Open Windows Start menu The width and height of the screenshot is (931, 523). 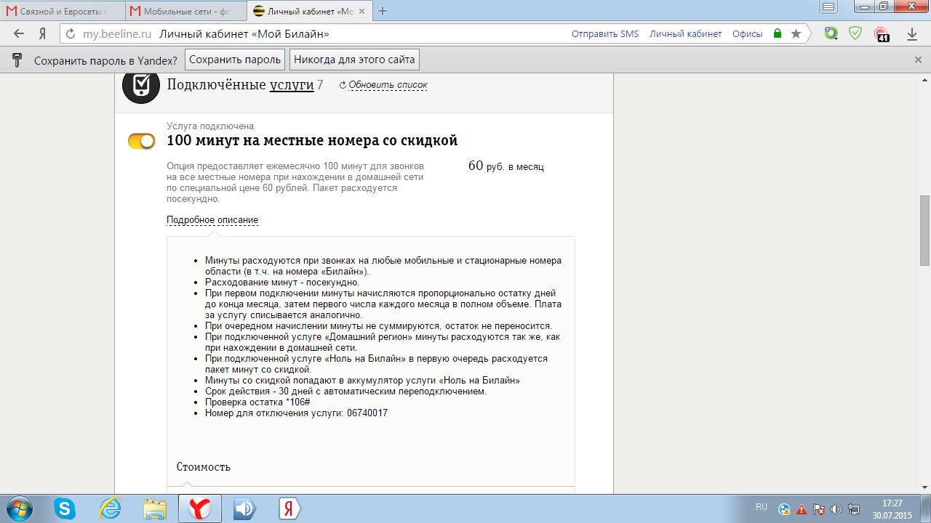click(x=19, y=508)
